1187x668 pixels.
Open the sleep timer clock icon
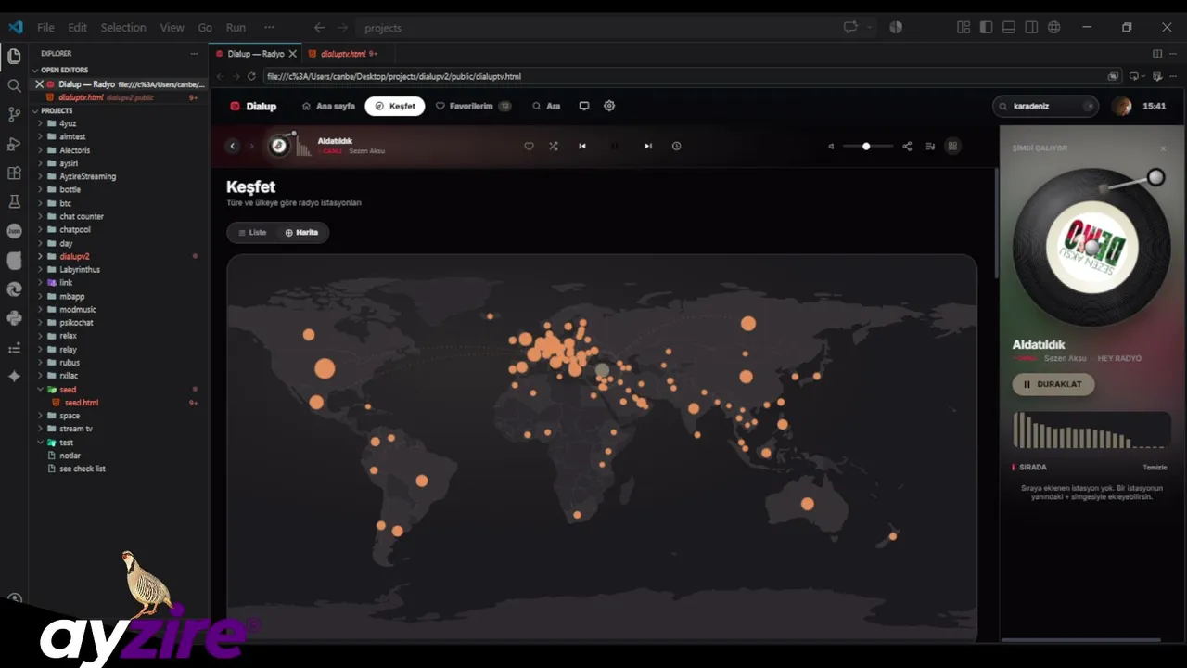click(x=676, y=146)
